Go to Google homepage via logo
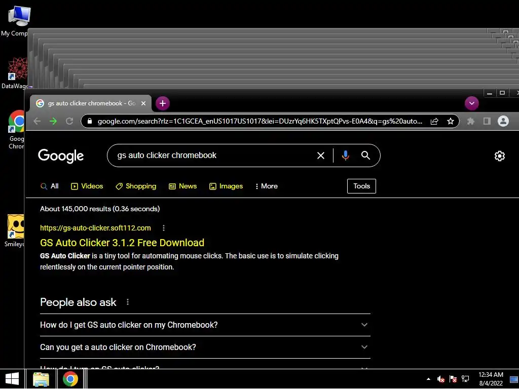519x389 pixels. pyautogui.click(x=61, y=156)
